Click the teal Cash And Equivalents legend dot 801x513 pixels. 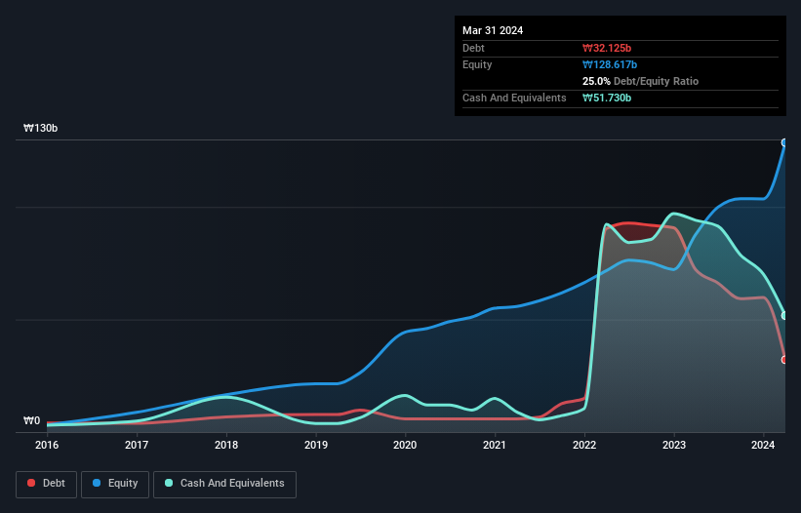(x=169, y=483)
